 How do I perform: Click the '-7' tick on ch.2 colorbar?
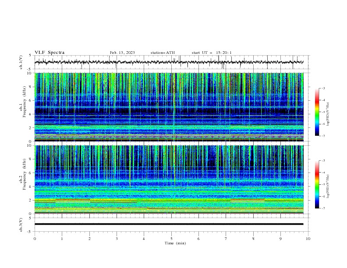point(323,208)
